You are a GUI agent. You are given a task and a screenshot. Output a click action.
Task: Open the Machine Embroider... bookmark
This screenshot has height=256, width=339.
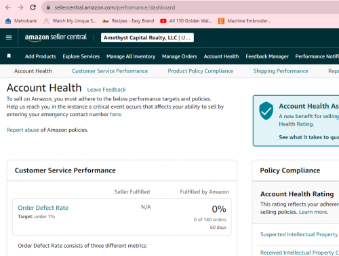[x=245, y=21]
